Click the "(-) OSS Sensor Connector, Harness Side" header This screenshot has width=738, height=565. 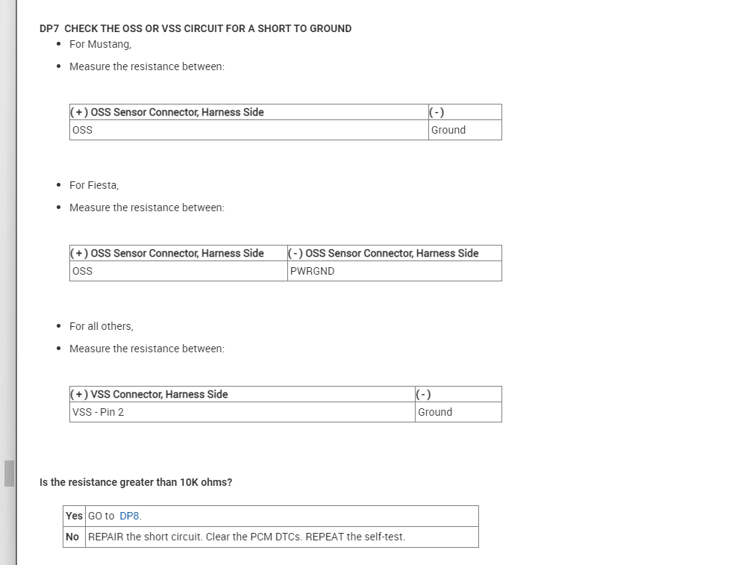pyautogui.click(x=384, y=253)
